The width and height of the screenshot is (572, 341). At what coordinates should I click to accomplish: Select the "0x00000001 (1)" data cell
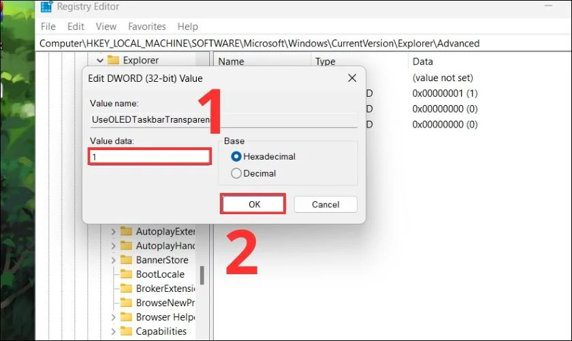coord(445,93)
